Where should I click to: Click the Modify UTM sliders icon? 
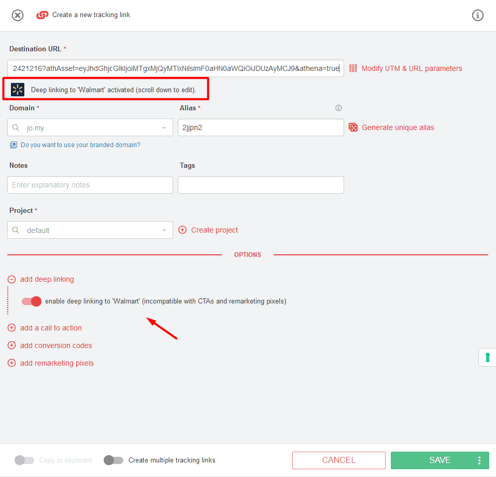point(353,68)
